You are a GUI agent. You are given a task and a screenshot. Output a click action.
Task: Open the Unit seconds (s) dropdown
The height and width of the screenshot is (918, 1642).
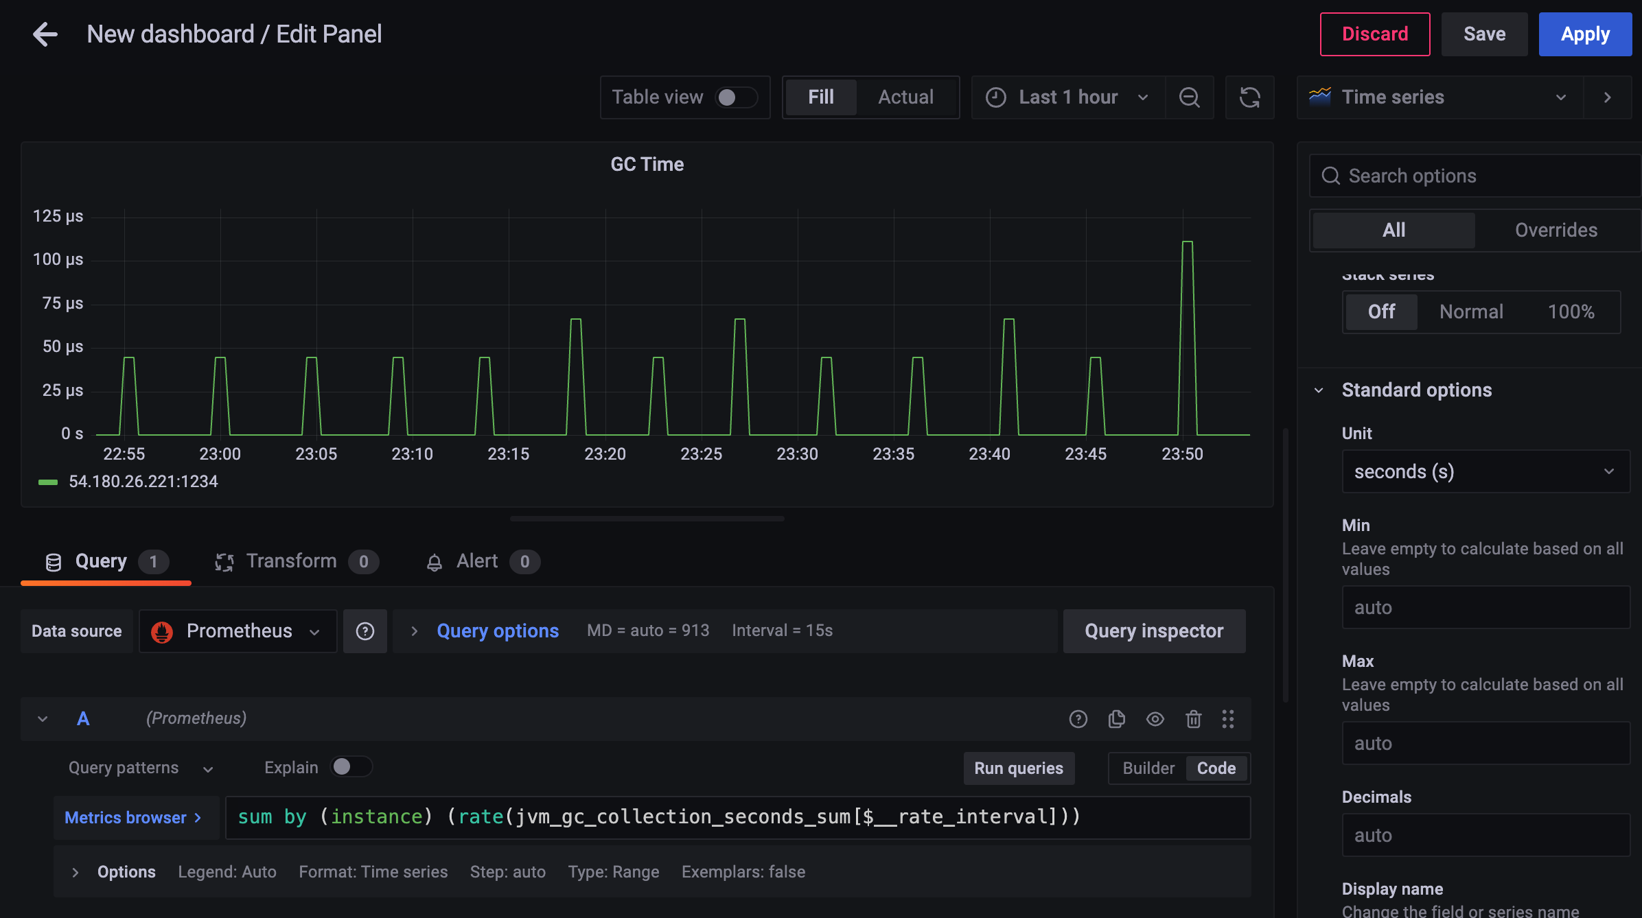pyautogui.click(x=1485, y=471)
